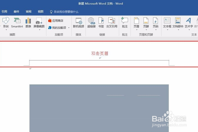Expand the Header (页眉) dropdown arrow
The image size is (198, 132).
137,30
